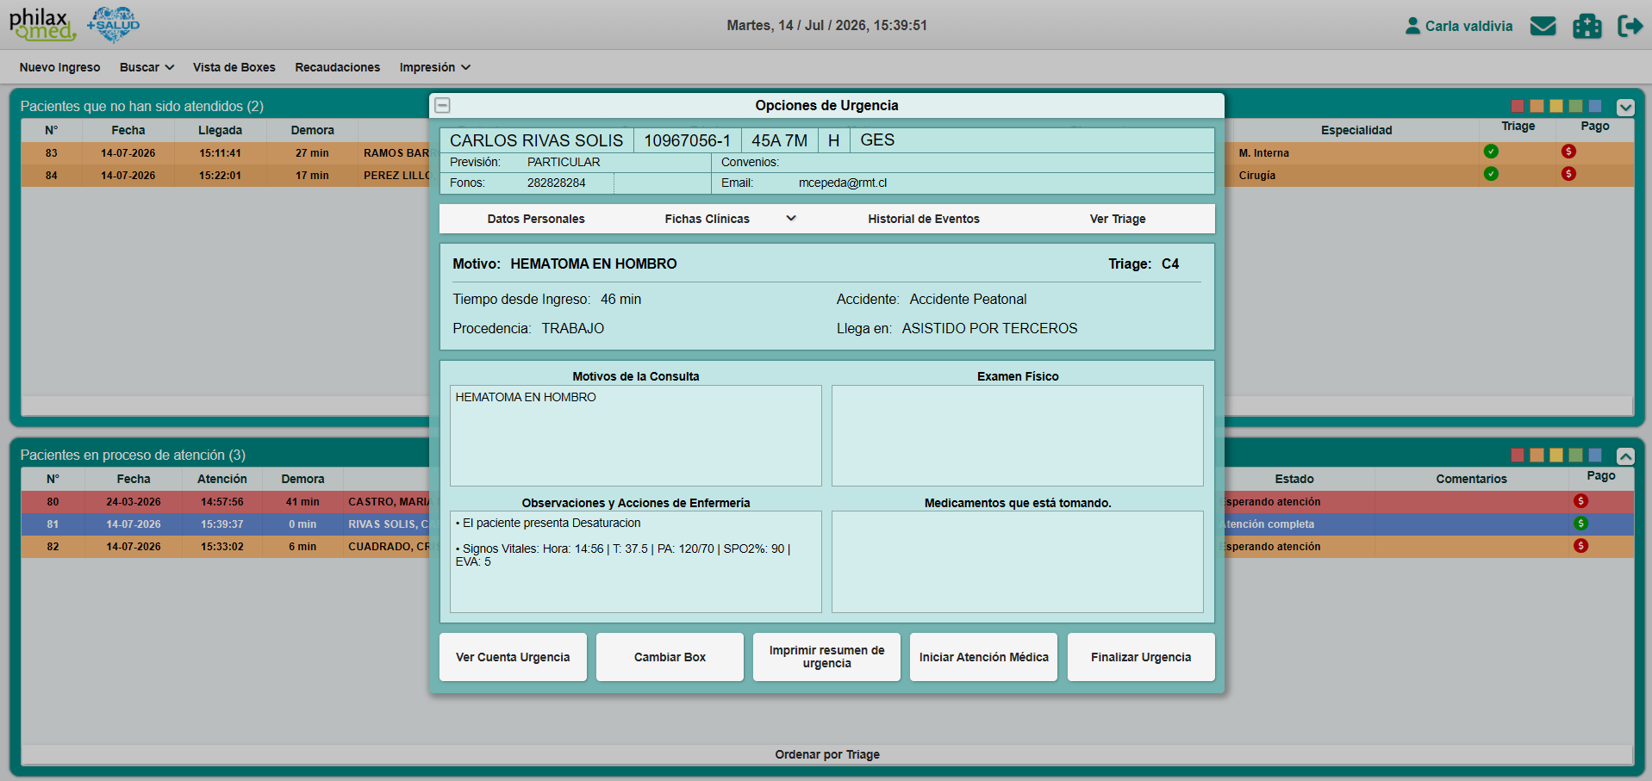Click Imprimir resumen de urgencia button
Image resolution: width=1652 pixels, height=781 pixels.
[x=826, y=657]
